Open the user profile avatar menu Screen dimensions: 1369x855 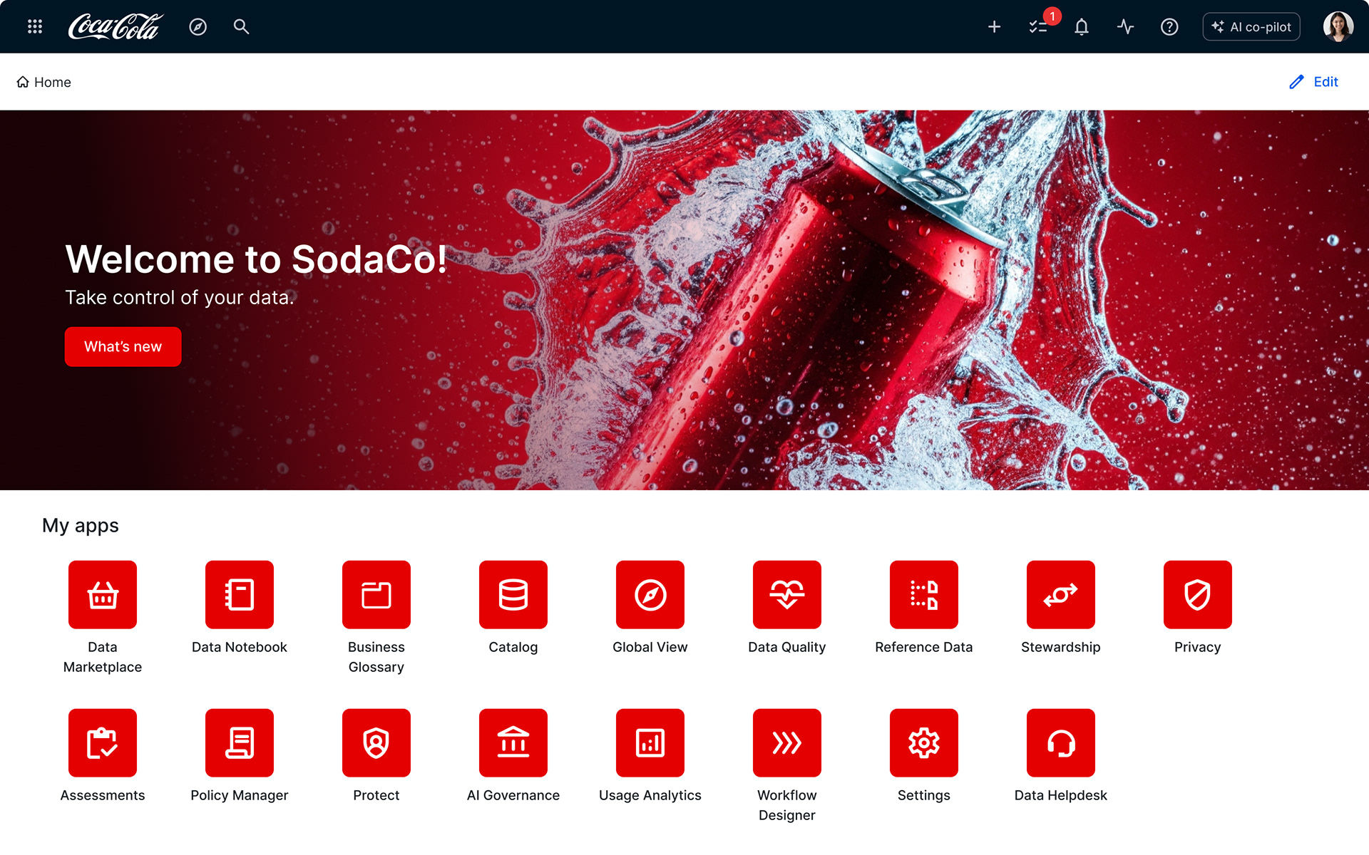pos(1338,26)
